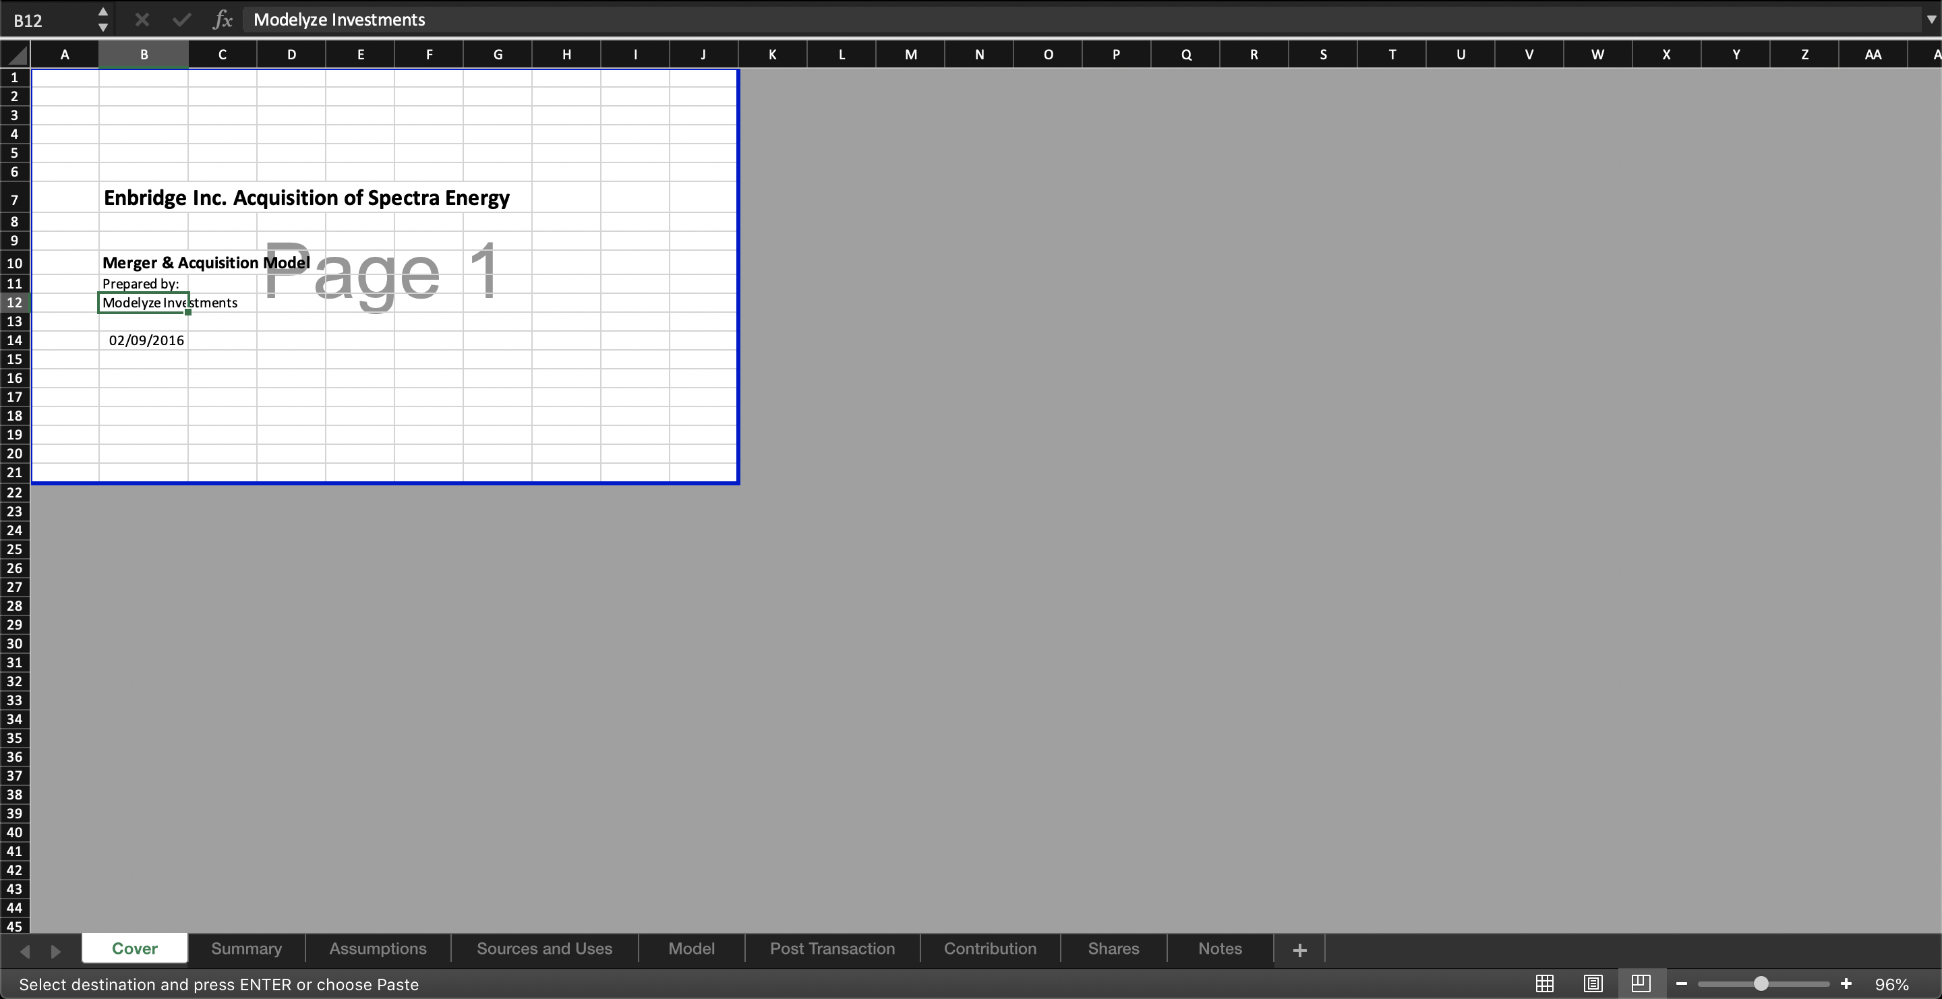Open the Post Transaction sheet tab
This screenshot has width=1942, height=999.
832,948
